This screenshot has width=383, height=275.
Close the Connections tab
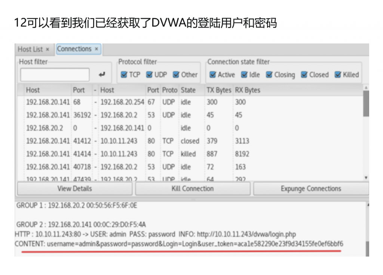[x=96, y=49]
